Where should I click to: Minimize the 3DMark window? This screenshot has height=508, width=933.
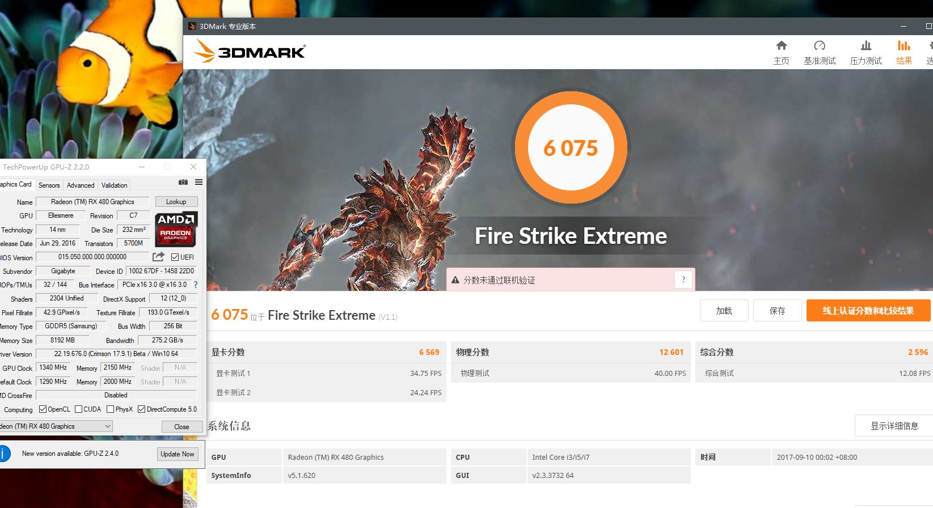pos(904,26)
